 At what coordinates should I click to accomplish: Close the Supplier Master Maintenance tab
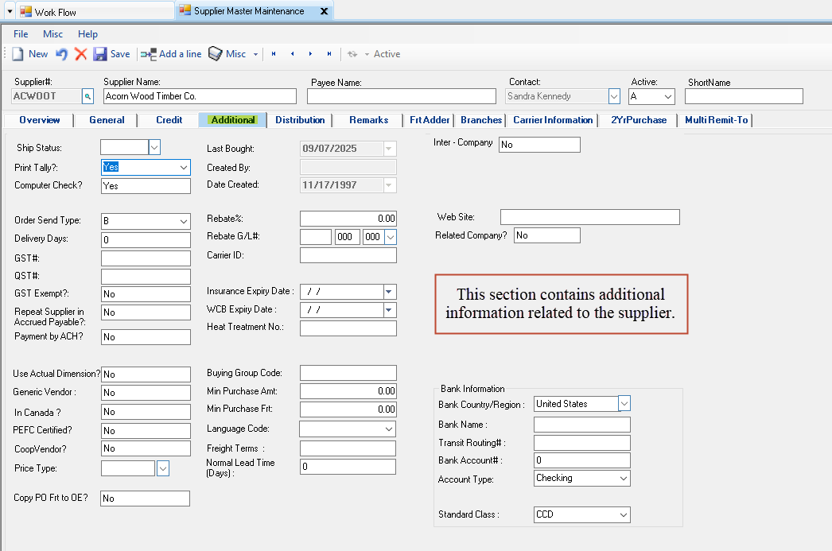coord(324,11)
